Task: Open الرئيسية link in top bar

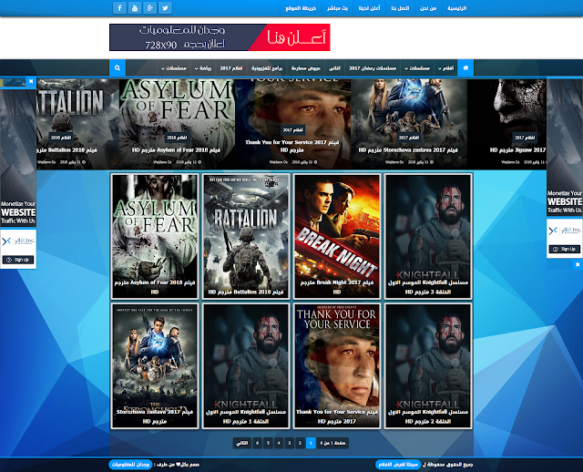Action: 457,8
